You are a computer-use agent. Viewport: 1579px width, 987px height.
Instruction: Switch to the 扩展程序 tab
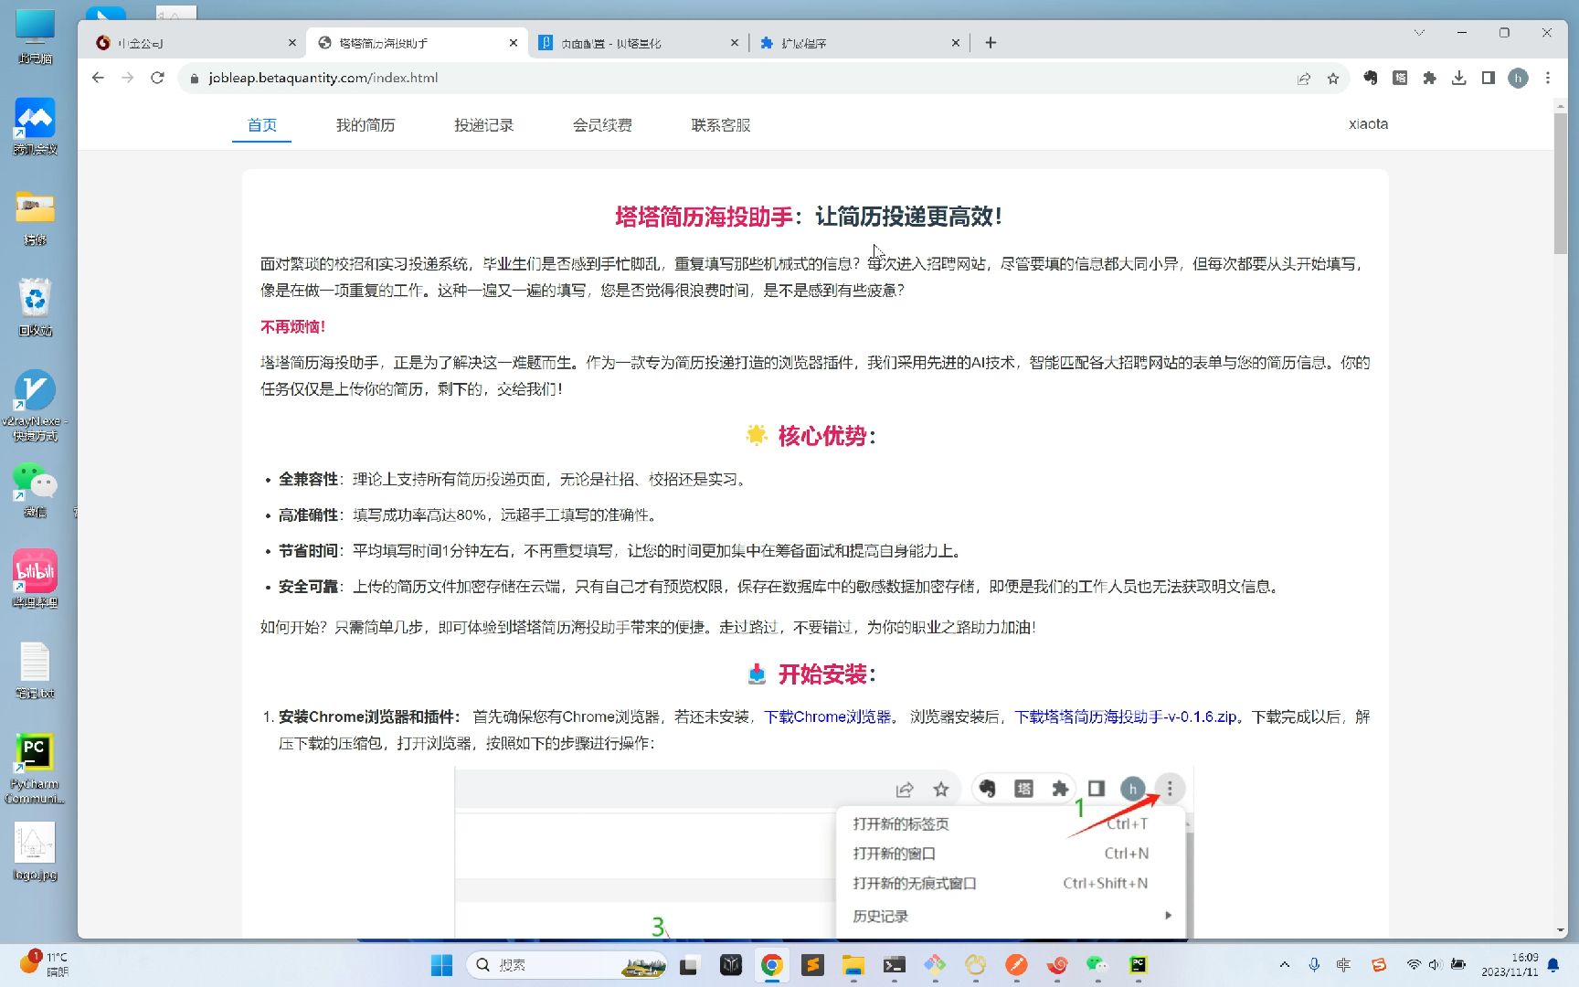point(859,43)
